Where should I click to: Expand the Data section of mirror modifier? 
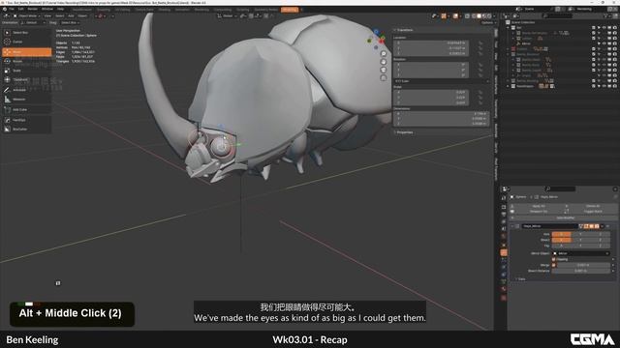tap(521, 279)
